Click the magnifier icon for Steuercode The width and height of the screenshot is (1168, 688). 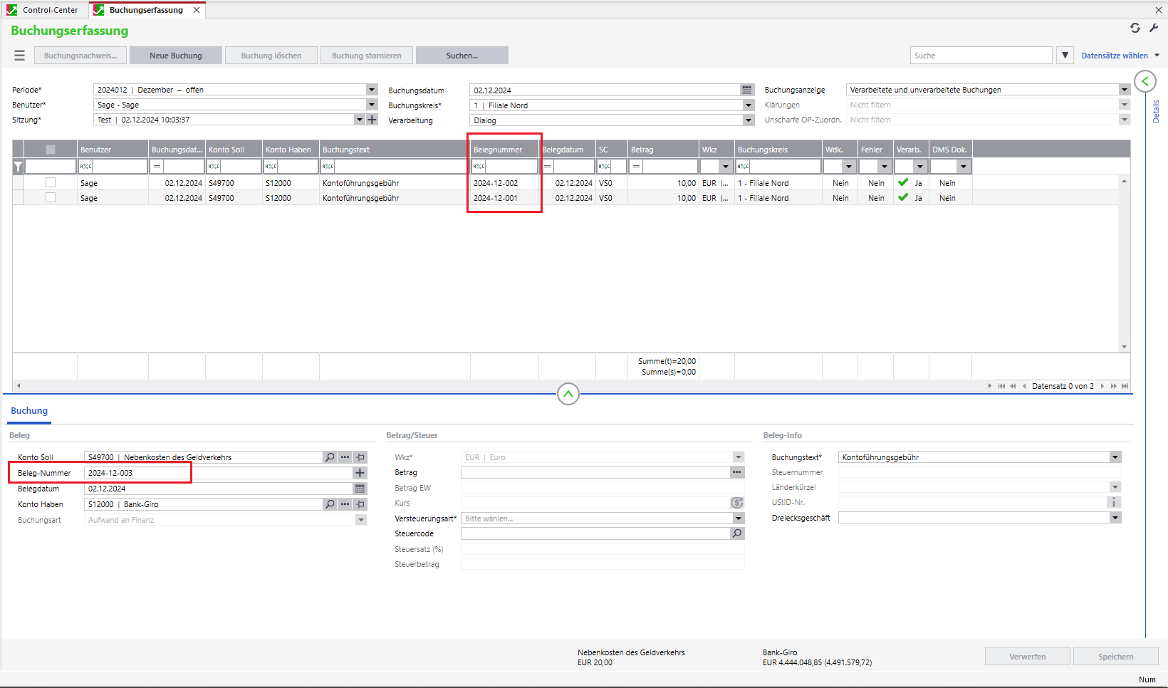(737, 533)
